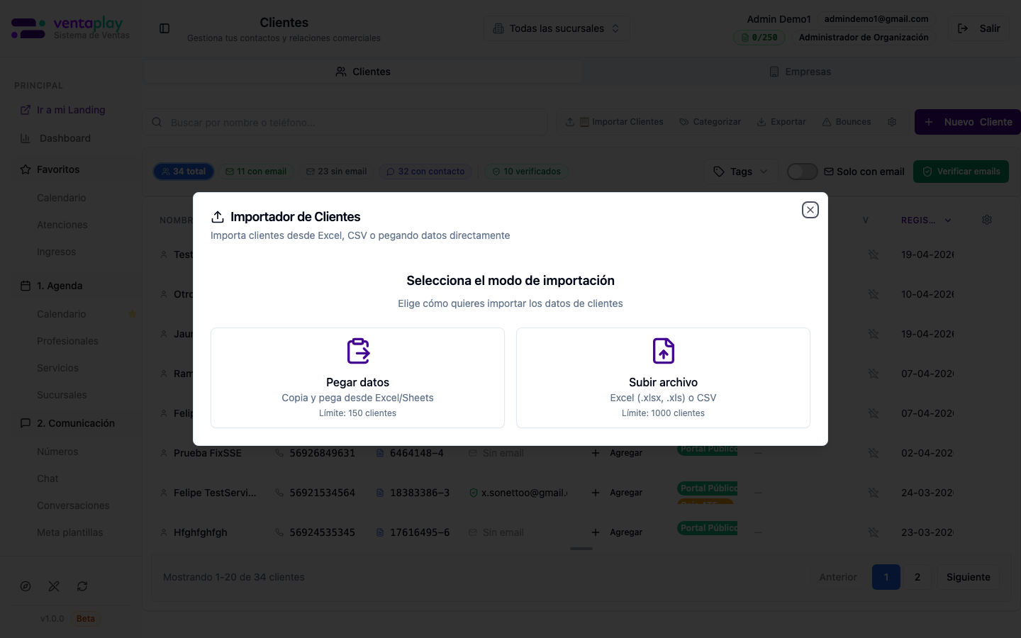Open the Tags dropdown
1021x638 pixels.
[x=741, y=172]
